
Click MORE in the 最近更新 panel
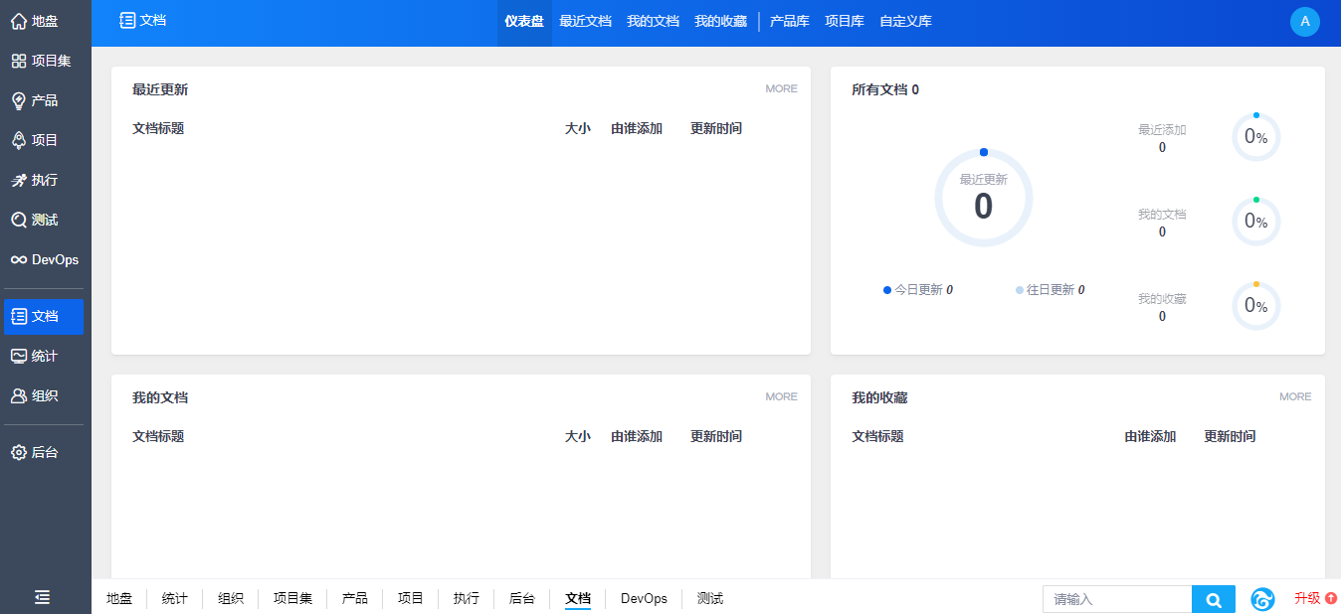781,89
